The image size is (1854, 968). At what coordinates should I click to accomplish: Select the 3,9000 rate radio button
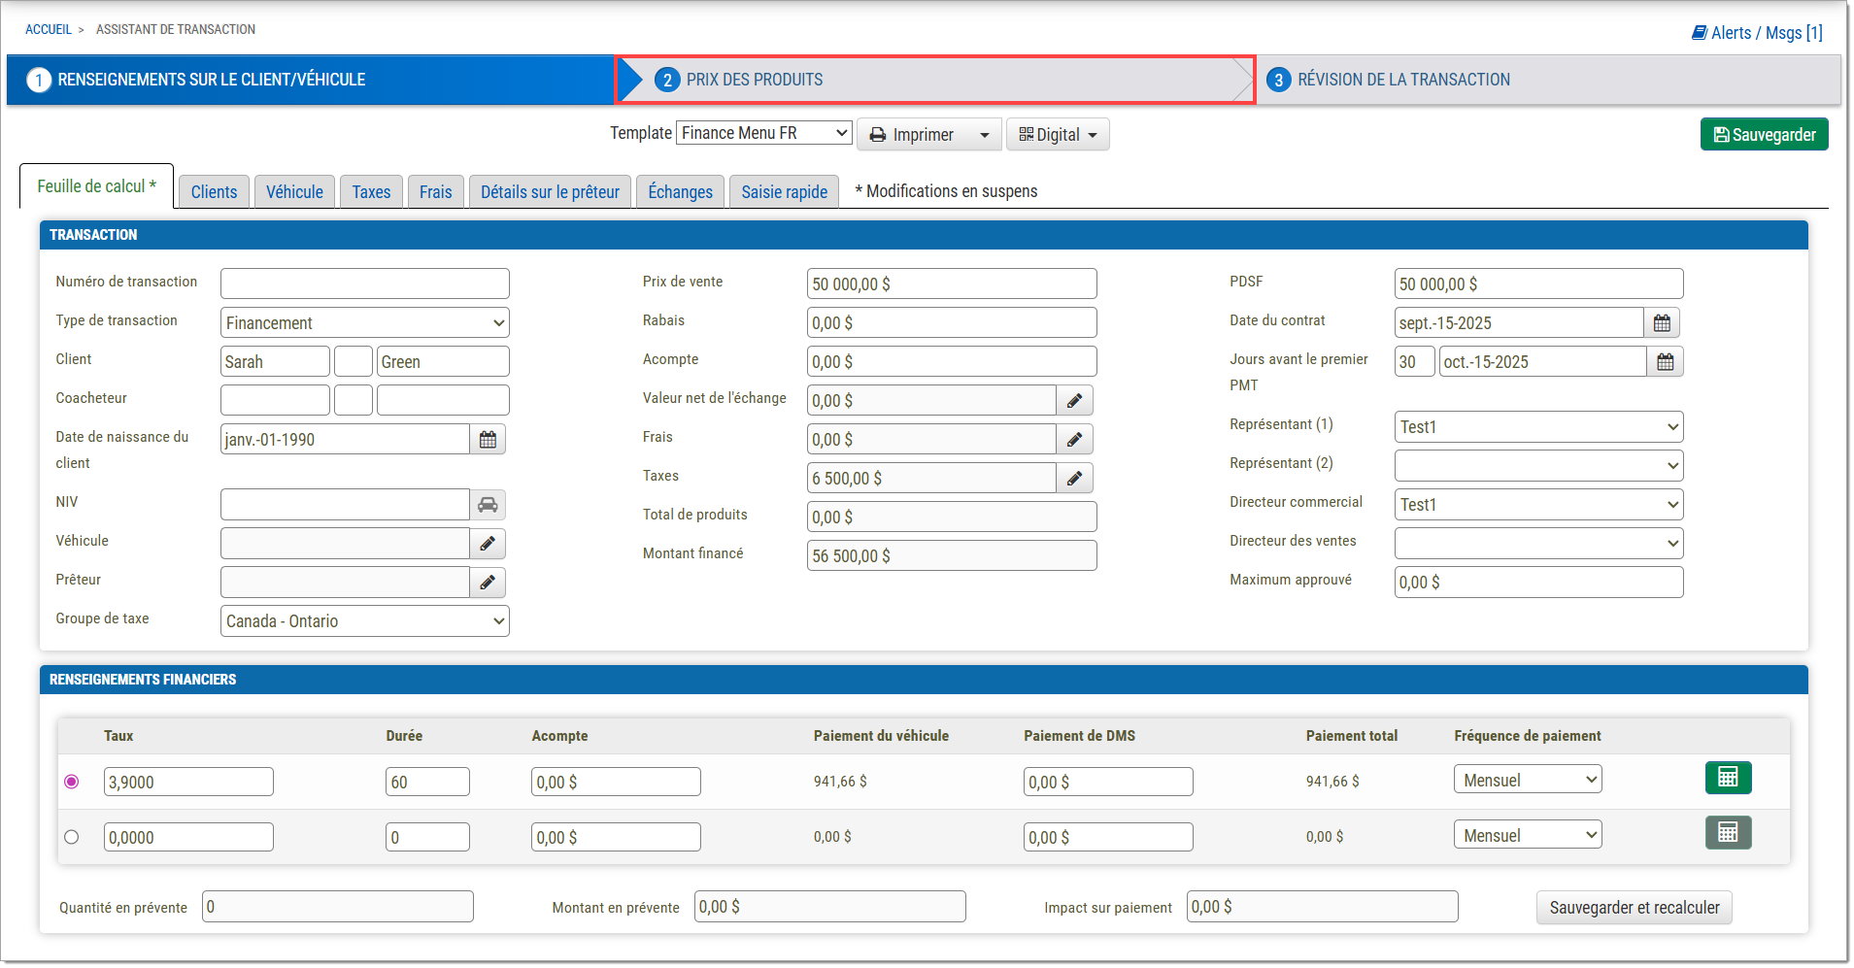(72, 782)
